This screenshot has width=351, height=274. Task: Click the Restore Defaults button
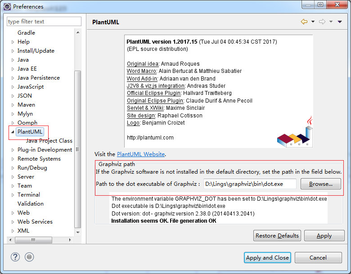tap(277, 235)
